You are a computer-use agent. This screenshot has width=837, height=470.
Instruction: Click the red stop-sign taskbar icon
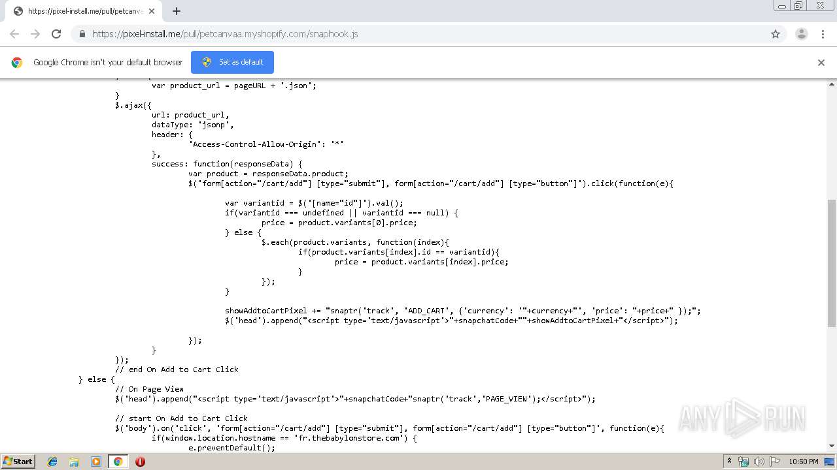pos(140,462)
